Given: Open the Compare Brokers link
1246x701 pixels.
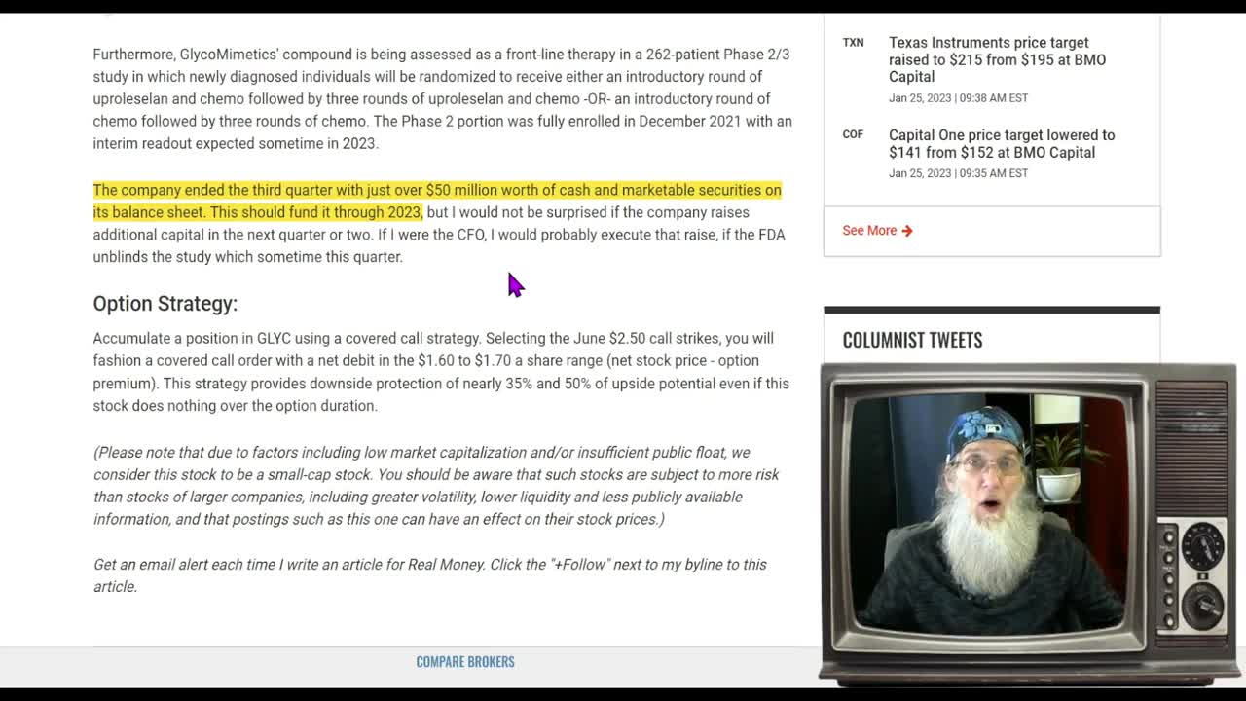Looking at the screenshot, I should point(465,661).
